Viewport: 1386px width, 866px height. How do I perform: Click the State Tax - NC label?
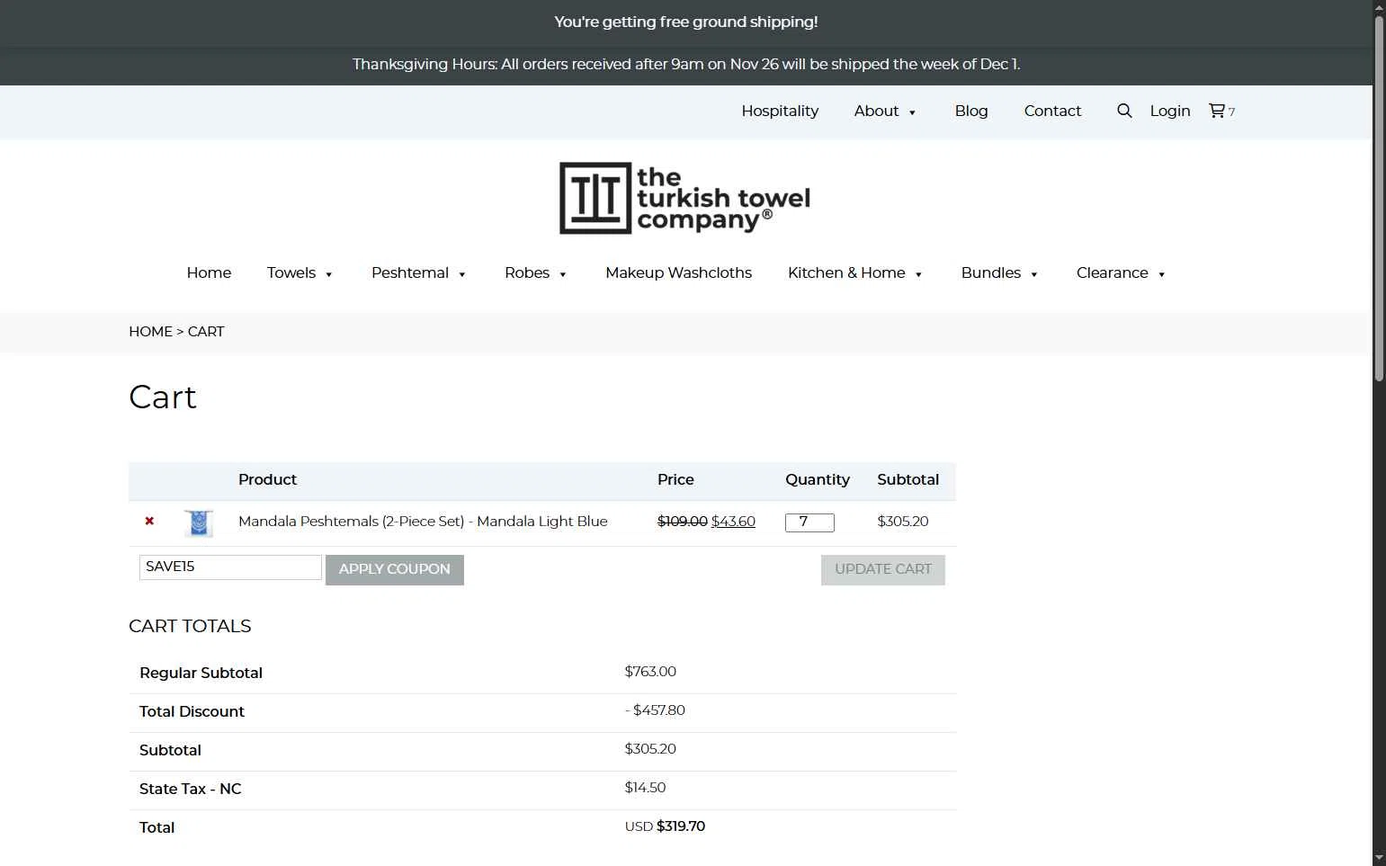[x=191, y=789]
